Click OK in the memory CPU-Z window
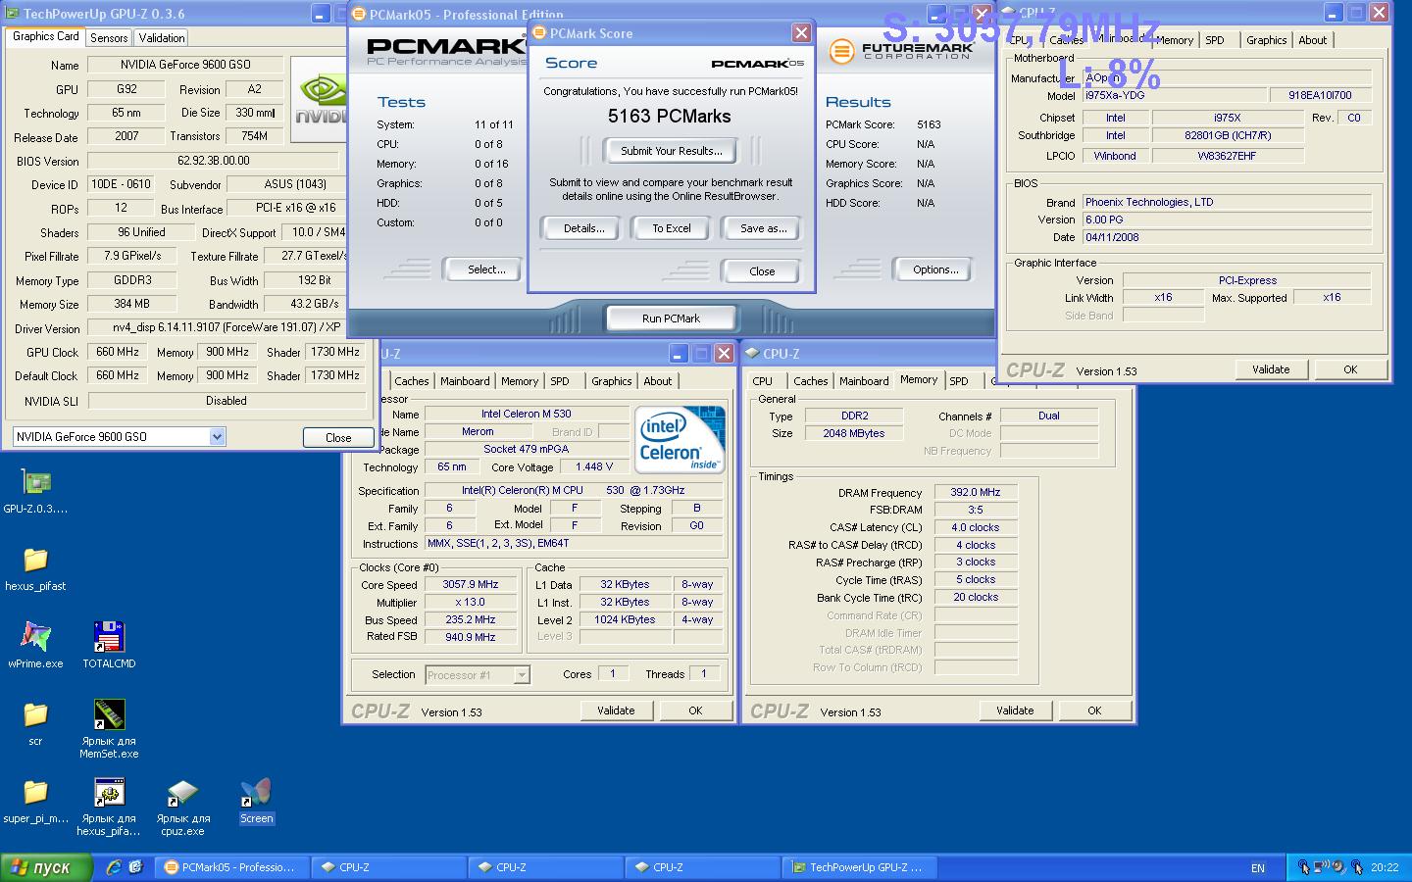Viewport: 1412px width, 882px height. (x=1094, y=710)
